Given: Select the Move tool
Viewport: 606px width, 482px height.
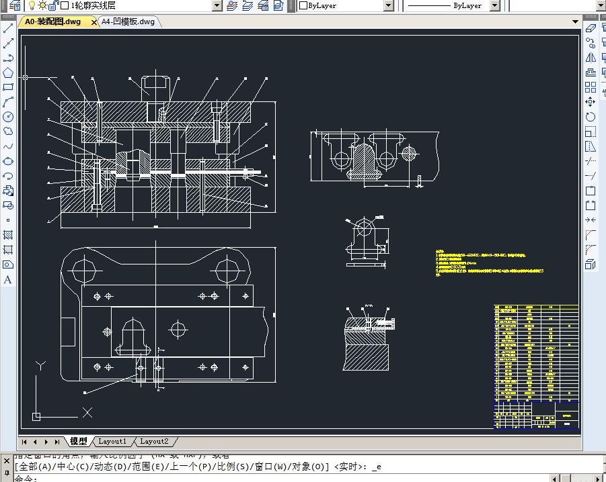Looking at the screenshot, I should [x=591, y=102].
